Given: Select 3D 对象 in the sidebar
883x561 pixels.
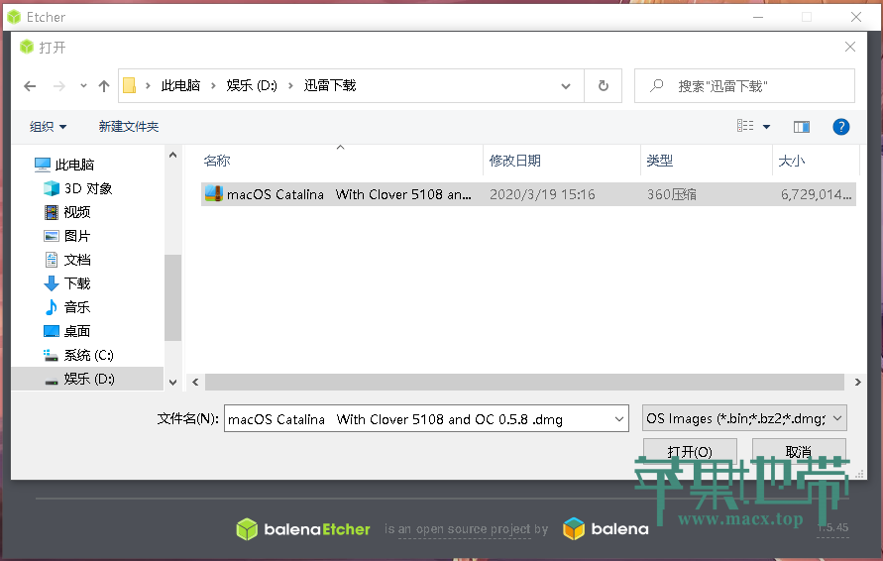Looking at the screenshot, I should point(88,188).
